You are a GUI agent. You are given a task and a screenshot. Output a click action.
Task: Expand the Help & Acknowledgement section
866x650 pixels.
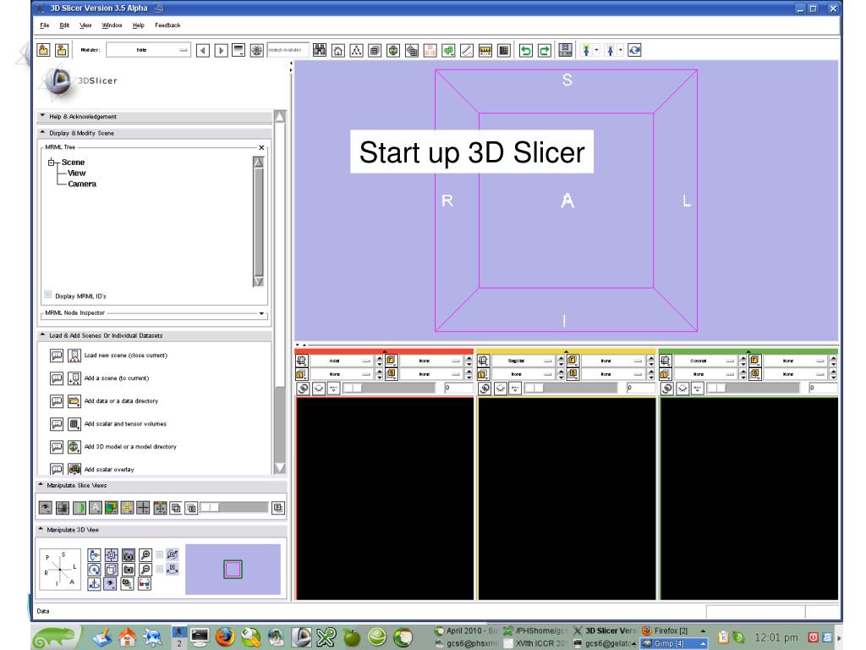click(155, 117)
